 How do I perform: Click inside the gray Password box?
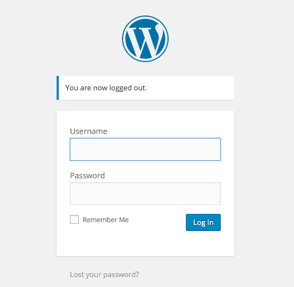145,193
